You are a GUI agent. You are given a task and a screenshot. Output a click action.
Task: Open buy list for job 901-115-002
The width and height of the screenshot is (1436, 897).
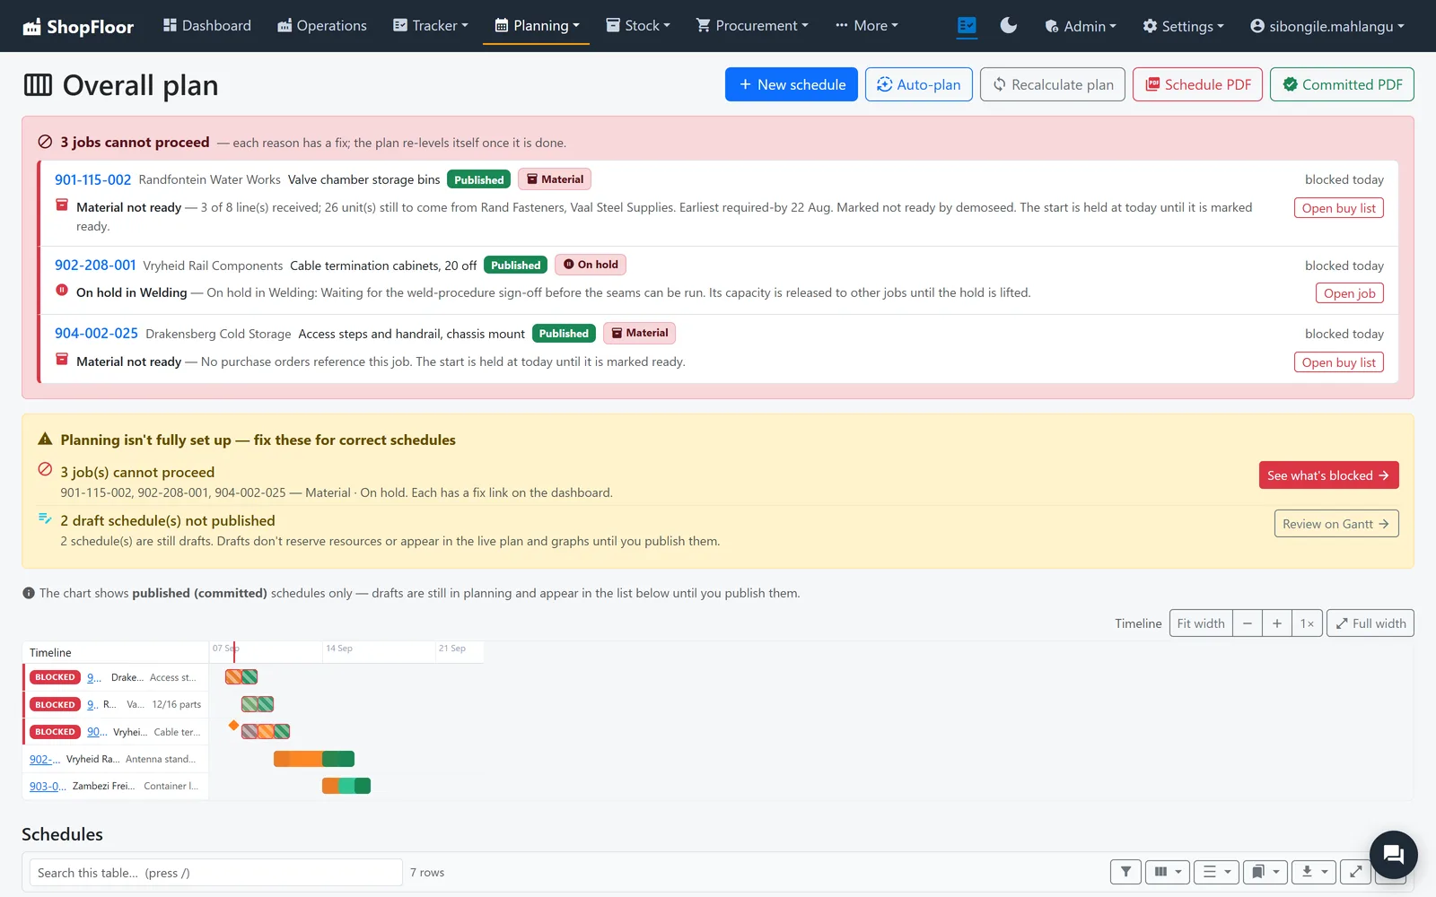coord(1339,208)
